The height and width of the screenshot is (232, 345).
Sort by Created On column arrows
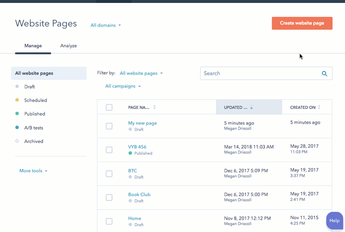pyautogui.click(x=319, y=107)
